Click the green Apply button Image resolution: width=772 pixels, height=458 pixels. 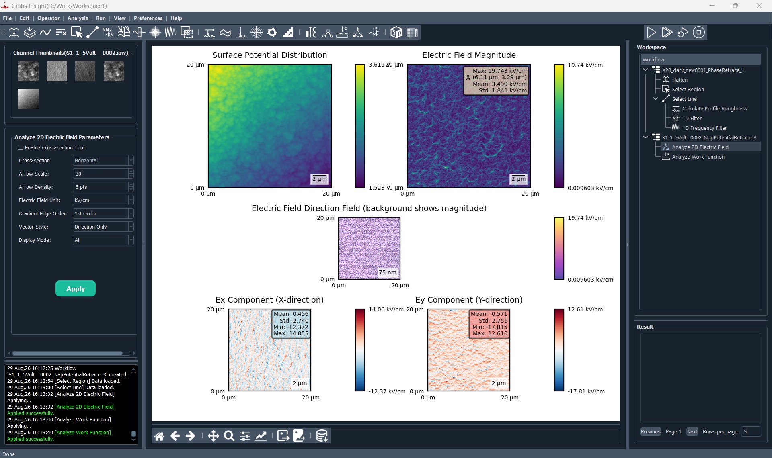pyautogui.click(x=76, y=288)
